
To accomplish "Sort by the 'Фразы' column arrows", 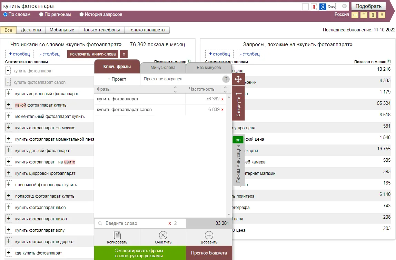I will [175, 89].
